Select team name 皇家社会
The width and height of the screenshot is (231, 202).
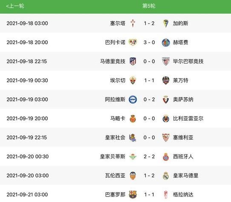coord(115,137)
